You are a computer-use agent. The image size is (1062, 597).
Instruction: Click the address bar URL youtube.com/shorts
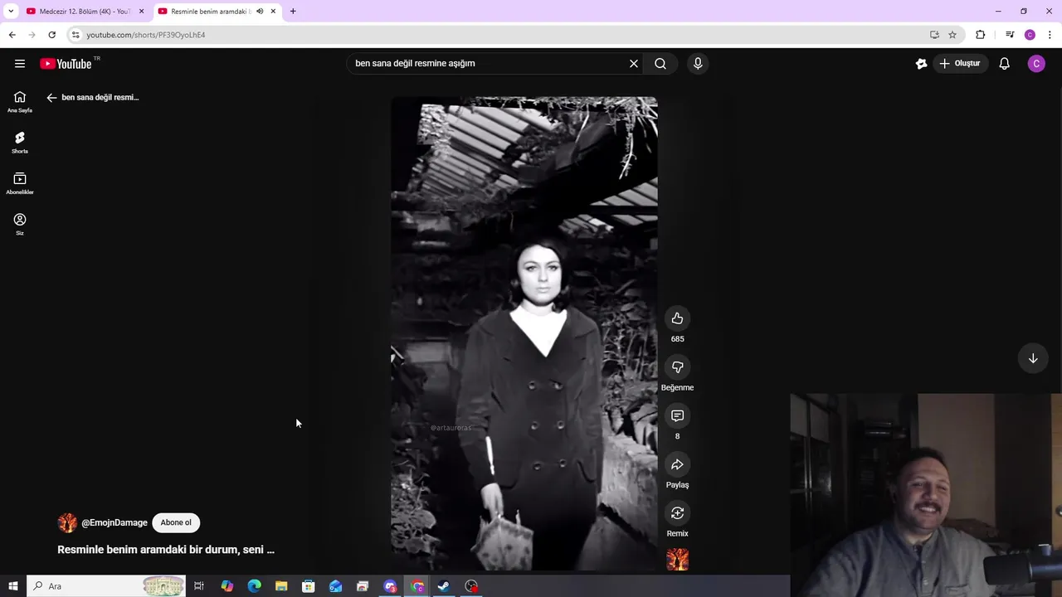[x=146, y=35]
